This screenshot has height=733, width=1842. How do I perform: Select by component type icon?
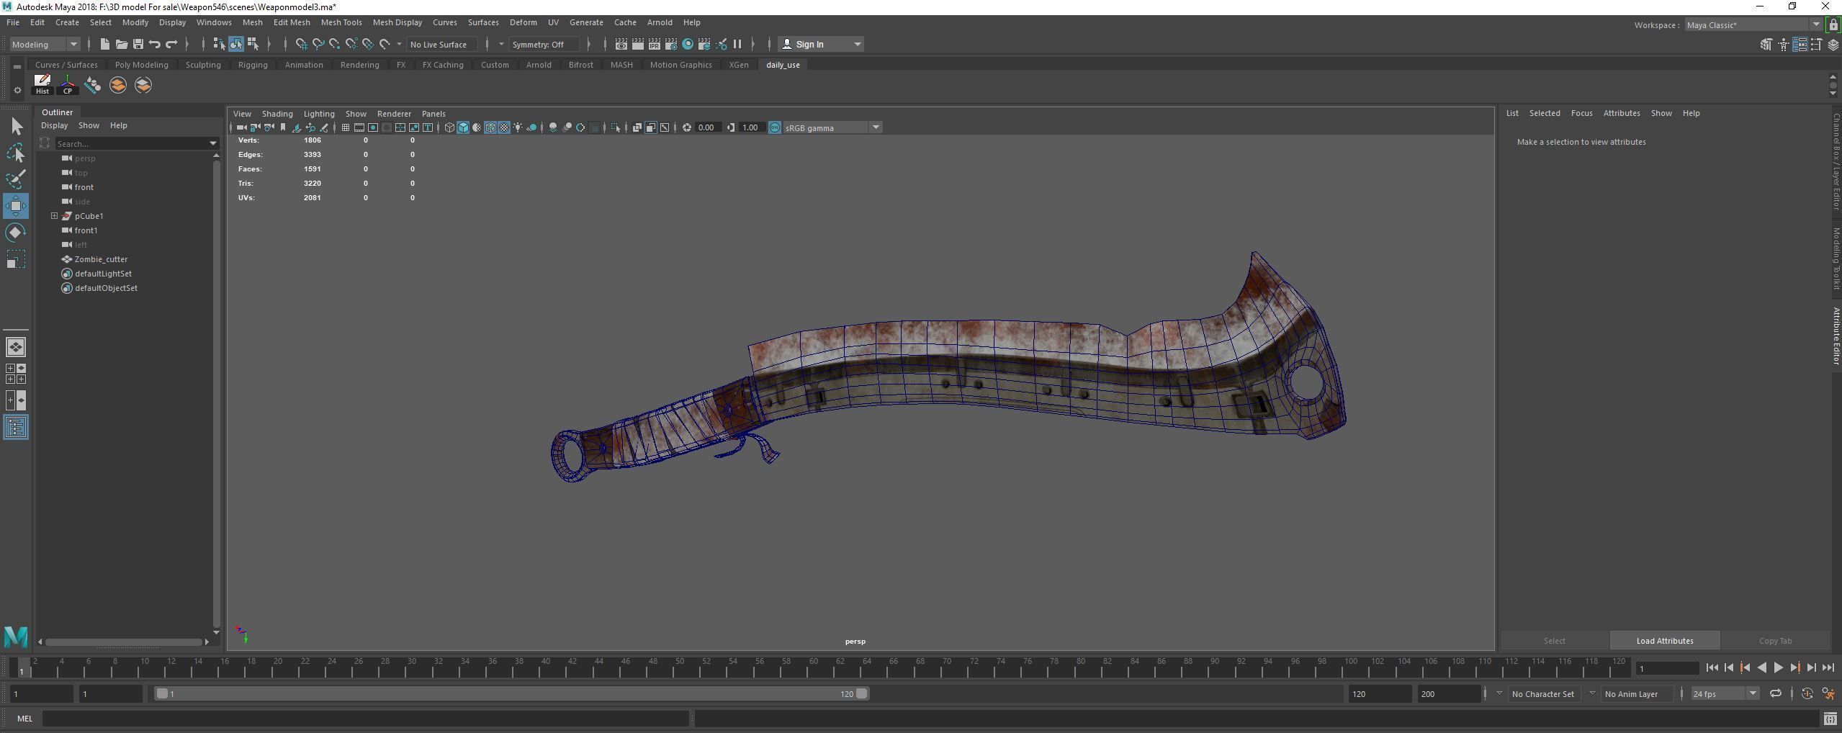[x=253, y=44]
